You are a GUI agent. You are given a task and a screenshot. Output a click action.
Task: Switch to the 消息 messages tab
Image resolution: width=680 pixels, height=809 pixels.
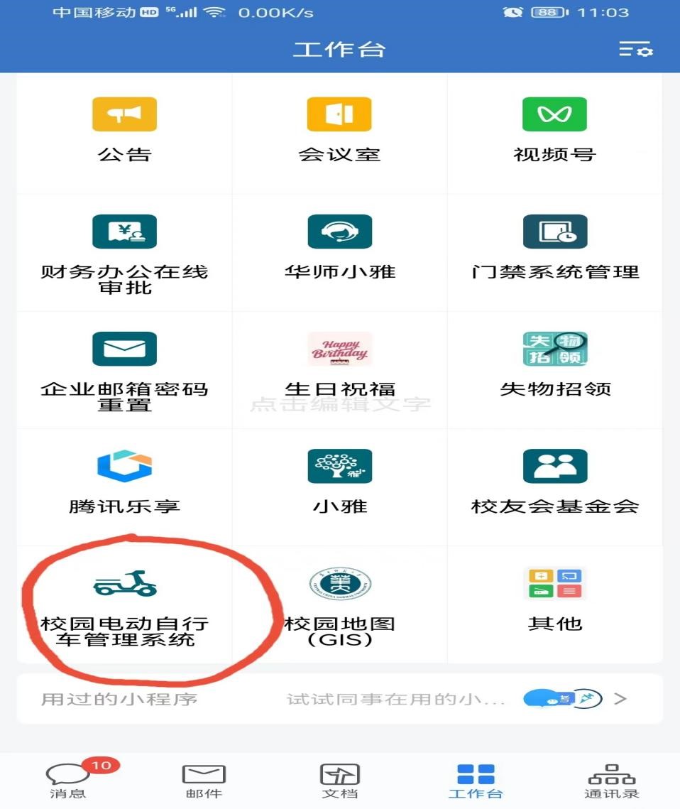pos(67,780)
